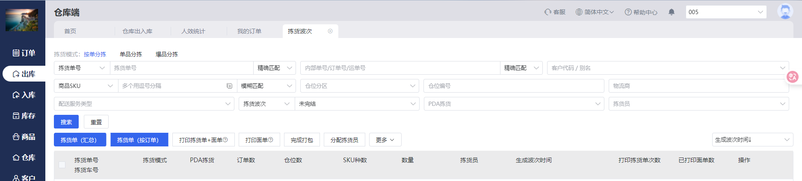Screen dimensions: 802x181
Task: Click the expand icon in SKU input field
Action: [x=229, y=86]
